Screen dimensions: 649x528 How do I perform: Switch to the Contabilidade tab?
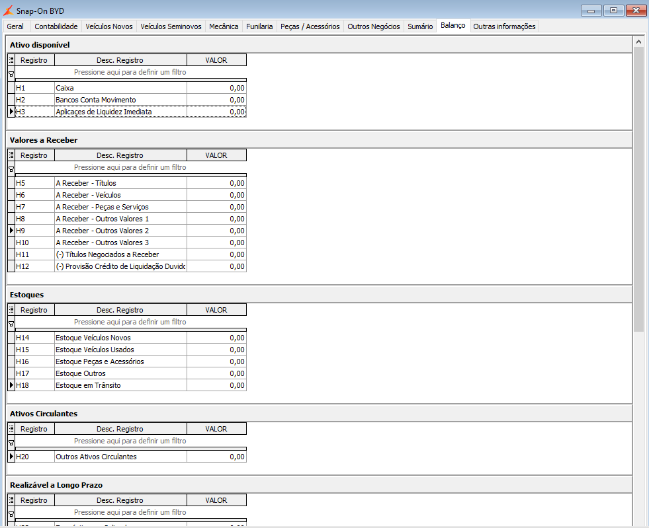click(x=56, y=26)
